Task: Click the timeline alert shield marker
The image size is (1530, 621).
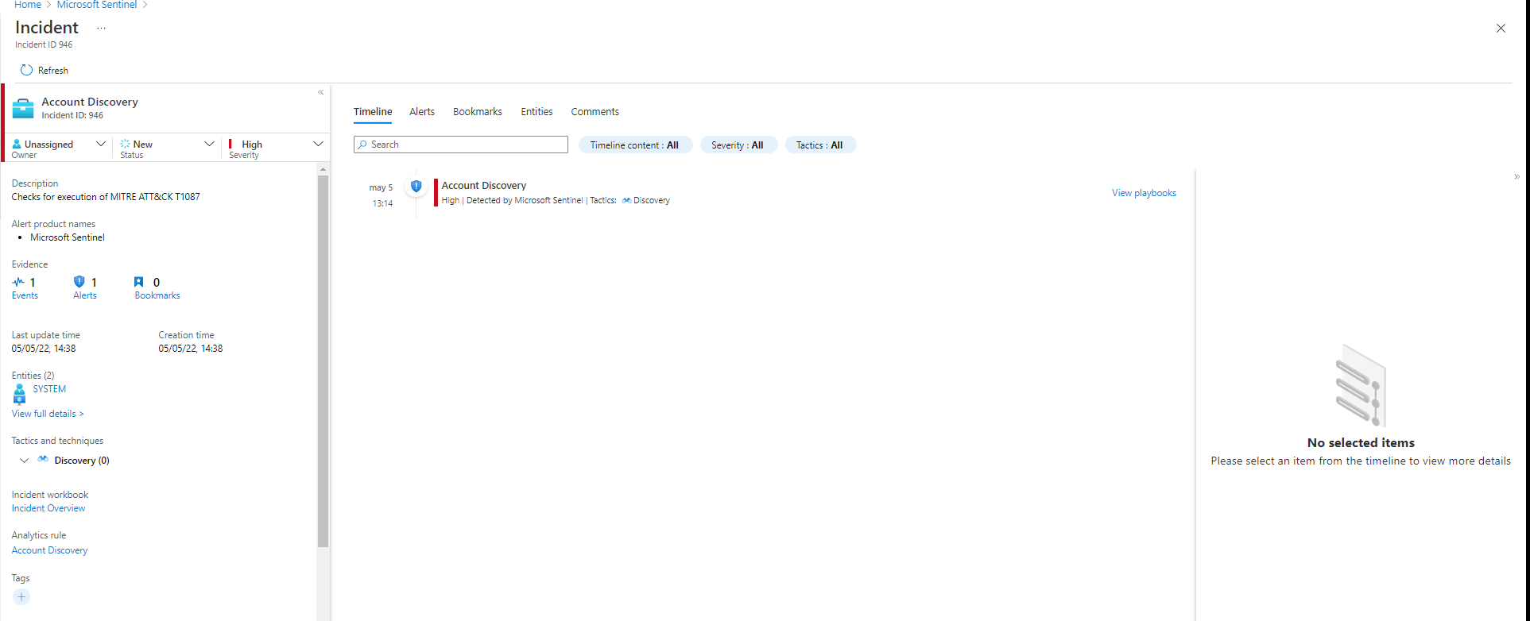Action: 416,186
